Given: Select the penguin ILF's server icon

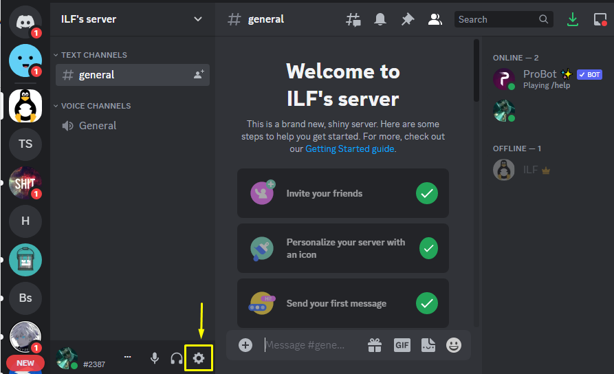Looking at the screenshot, I should click(x=25, y=106).
